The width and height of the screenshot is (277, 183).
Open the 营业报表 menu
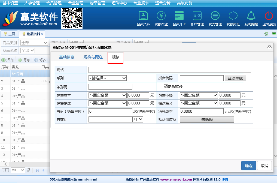tap(141, 3)
